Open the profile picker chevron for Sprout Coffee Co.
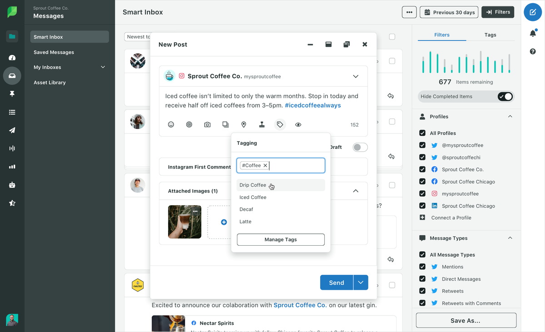Viewport: 545px width, 332px height. tap(356, 76)
